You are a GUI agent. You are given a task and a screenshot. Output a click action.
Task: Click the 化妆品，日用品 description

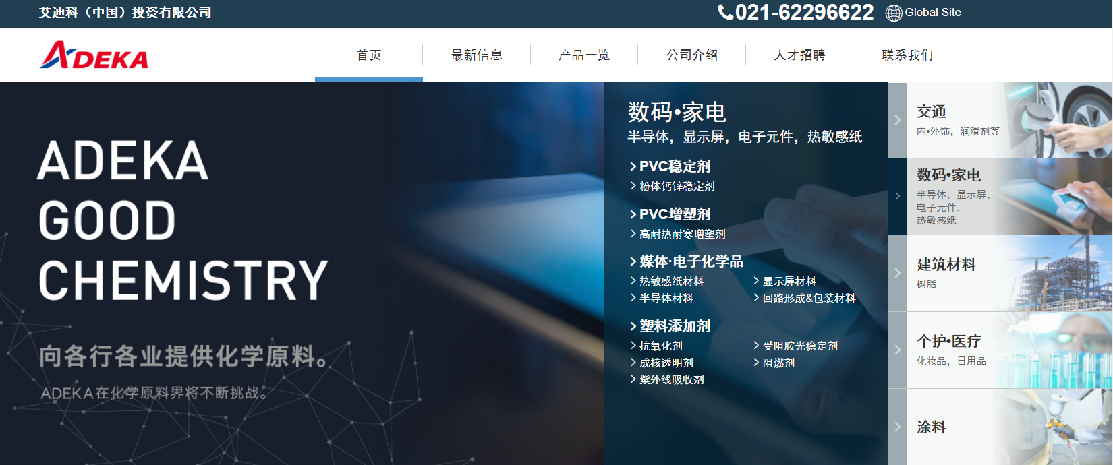point(951,361)
